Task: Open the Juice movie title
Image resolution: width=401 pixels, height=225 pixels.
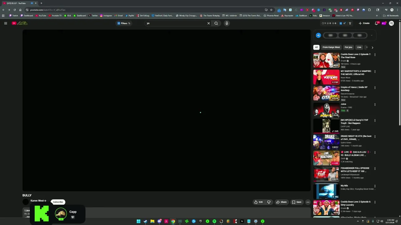Action: 343,104
